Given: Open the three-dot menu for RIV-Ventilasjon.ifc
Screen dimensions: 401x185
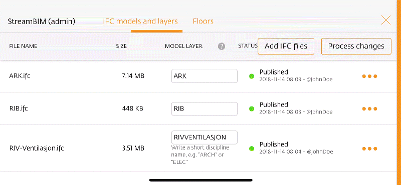Looking at the screenshot, I should [x=369, y=148].
